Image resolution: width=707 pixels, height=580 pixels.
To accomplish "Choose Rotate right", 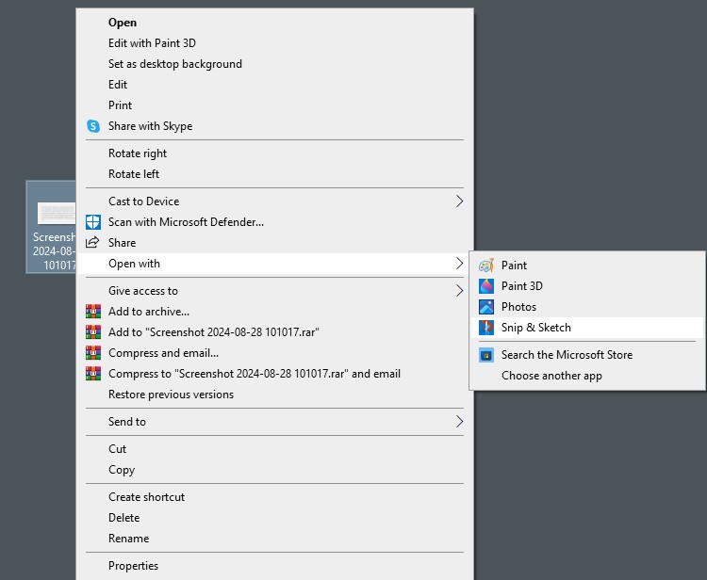I will tap(274, 153).
